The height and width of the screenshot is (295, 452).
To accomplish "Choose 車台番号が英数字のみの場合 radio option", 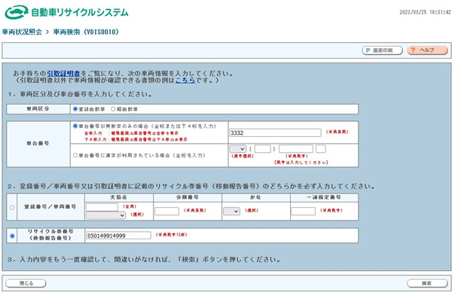I will point(75,126).
